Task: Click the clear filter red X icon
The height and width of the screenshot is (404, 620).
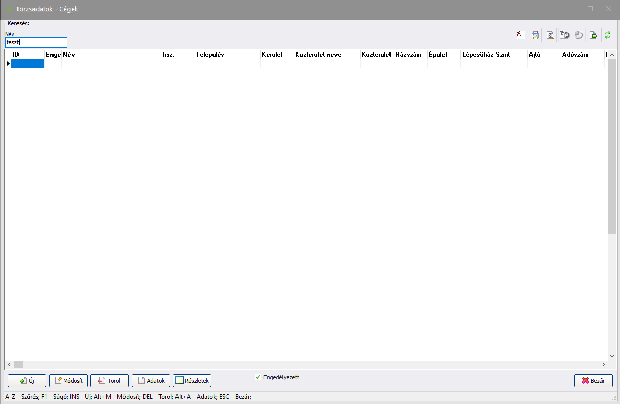Action: [520, 35]
